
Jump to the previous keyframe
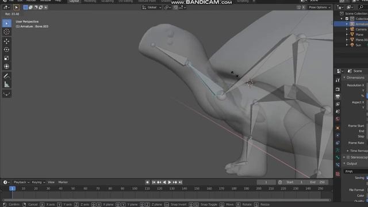(x=159, y=182)
